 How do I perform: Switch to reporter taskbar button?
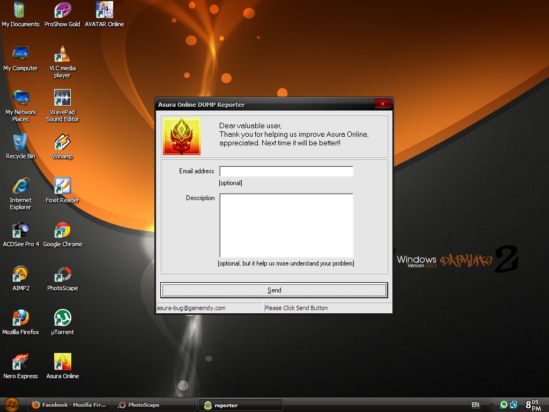[x=241, y=405]
